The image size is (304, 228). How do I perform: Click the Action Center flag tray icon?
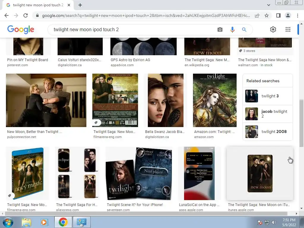pos(260,222)
